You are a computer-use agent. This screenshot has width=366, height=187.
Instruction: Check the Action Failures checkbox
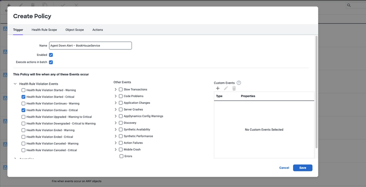coord(121,142)
